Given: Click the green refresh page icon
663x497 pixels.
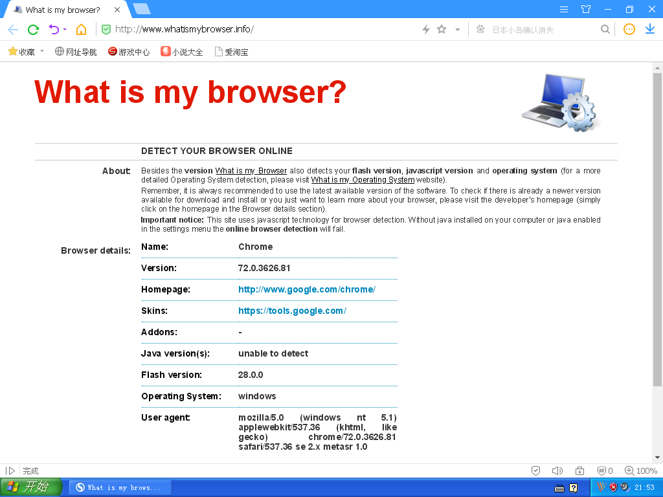Looking at the screenshot, I should 33,29.
